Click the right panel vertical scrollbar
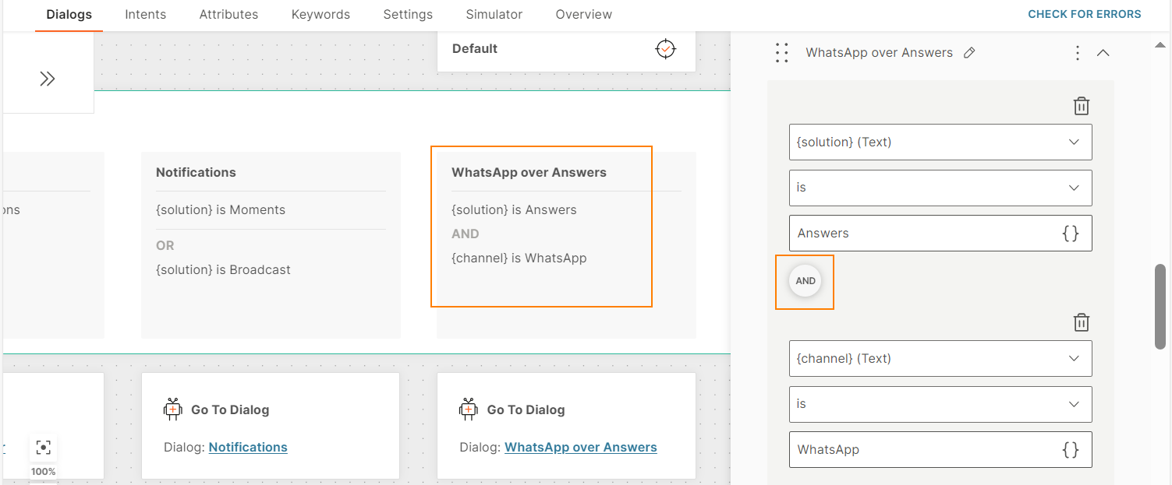The height and width of the screenshot is (485, 1172). pos(1160,306)
